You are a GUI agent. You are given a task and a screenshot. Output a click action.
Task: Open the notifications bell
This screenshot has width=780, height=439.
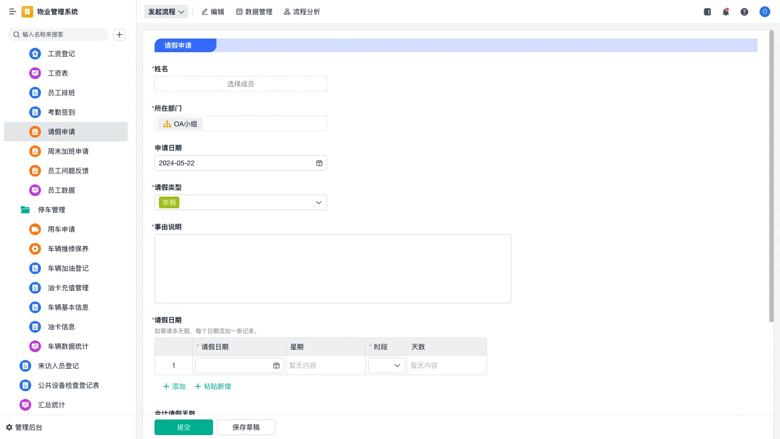point(725,12)
